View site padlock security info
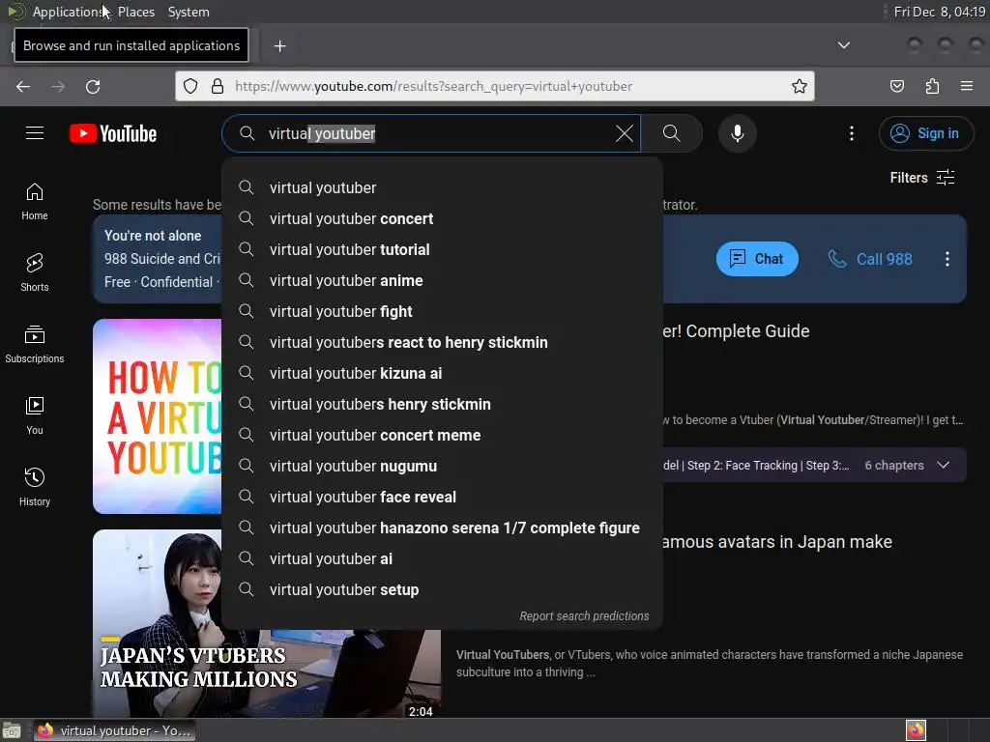This screenshot has height=742, width=990. coord(218,86)
